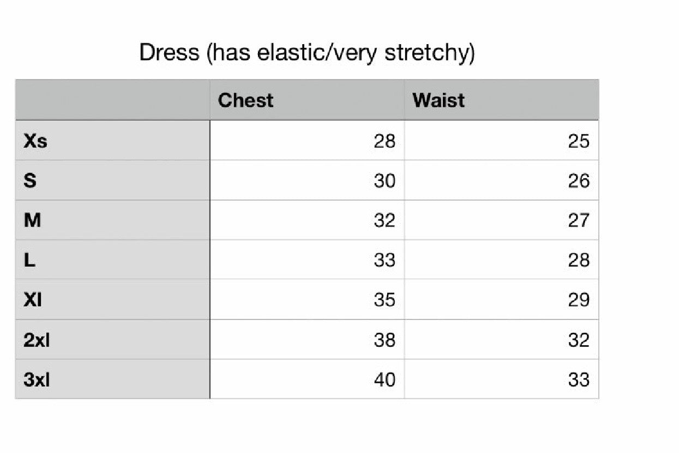Click the 2xl waist value 32
Screen dimensions: 679x453
pyautogui.click(x=578, y=340)
